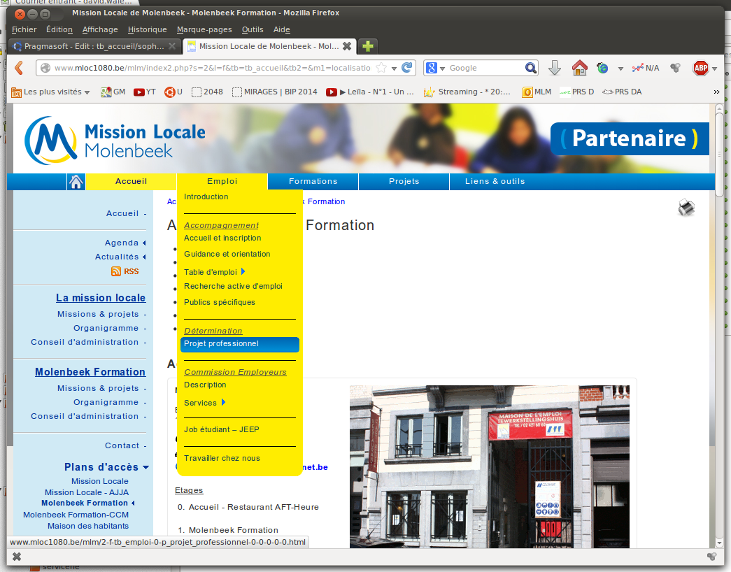Click the Partenaire button in header
The width and height of the screenshot is (731, 572).
[x=630, y=138]
